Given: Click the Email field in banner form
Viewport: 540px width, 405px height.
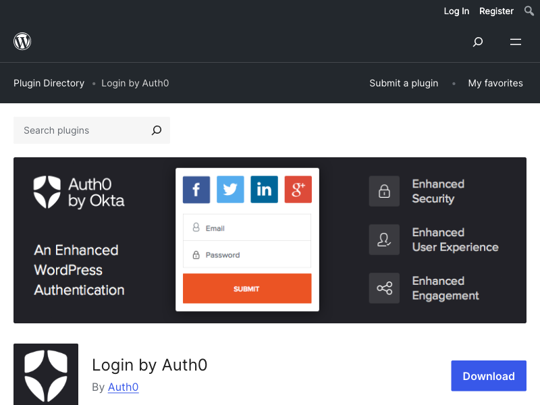Looking at the screenshot, I should (247, 227).
